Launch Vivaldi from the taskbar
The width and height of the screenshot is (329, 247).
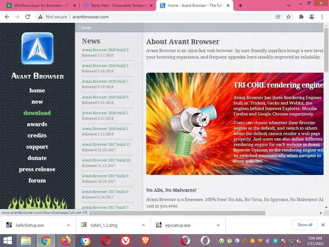[126, 241]
